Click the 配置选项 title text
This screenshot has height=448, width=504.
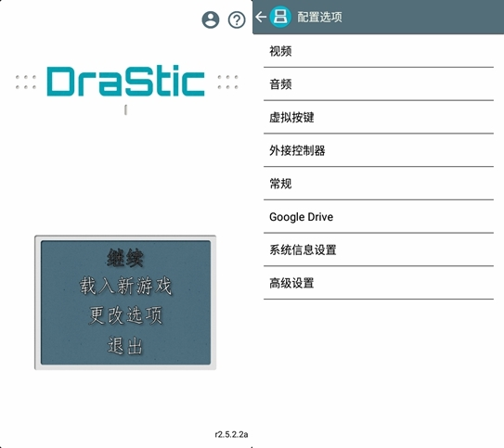pyautogui.click(x=319, y=17)
